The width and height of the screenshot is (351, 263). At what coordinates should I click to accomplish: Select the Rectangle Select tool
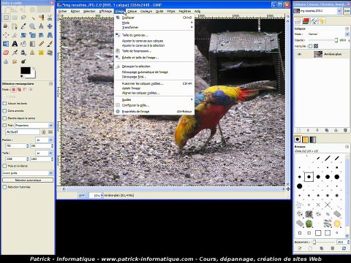[6, 18]
